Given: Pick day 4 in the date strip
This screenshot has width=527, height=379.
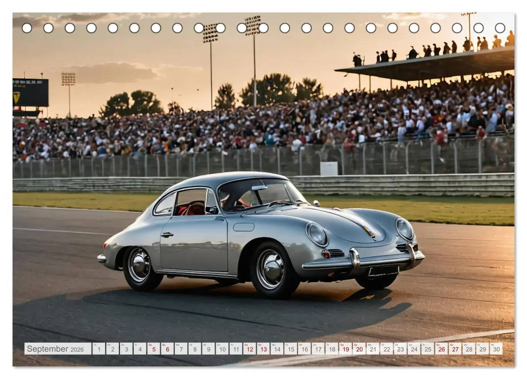Looking at the screenshot, I should coord(140,349).
